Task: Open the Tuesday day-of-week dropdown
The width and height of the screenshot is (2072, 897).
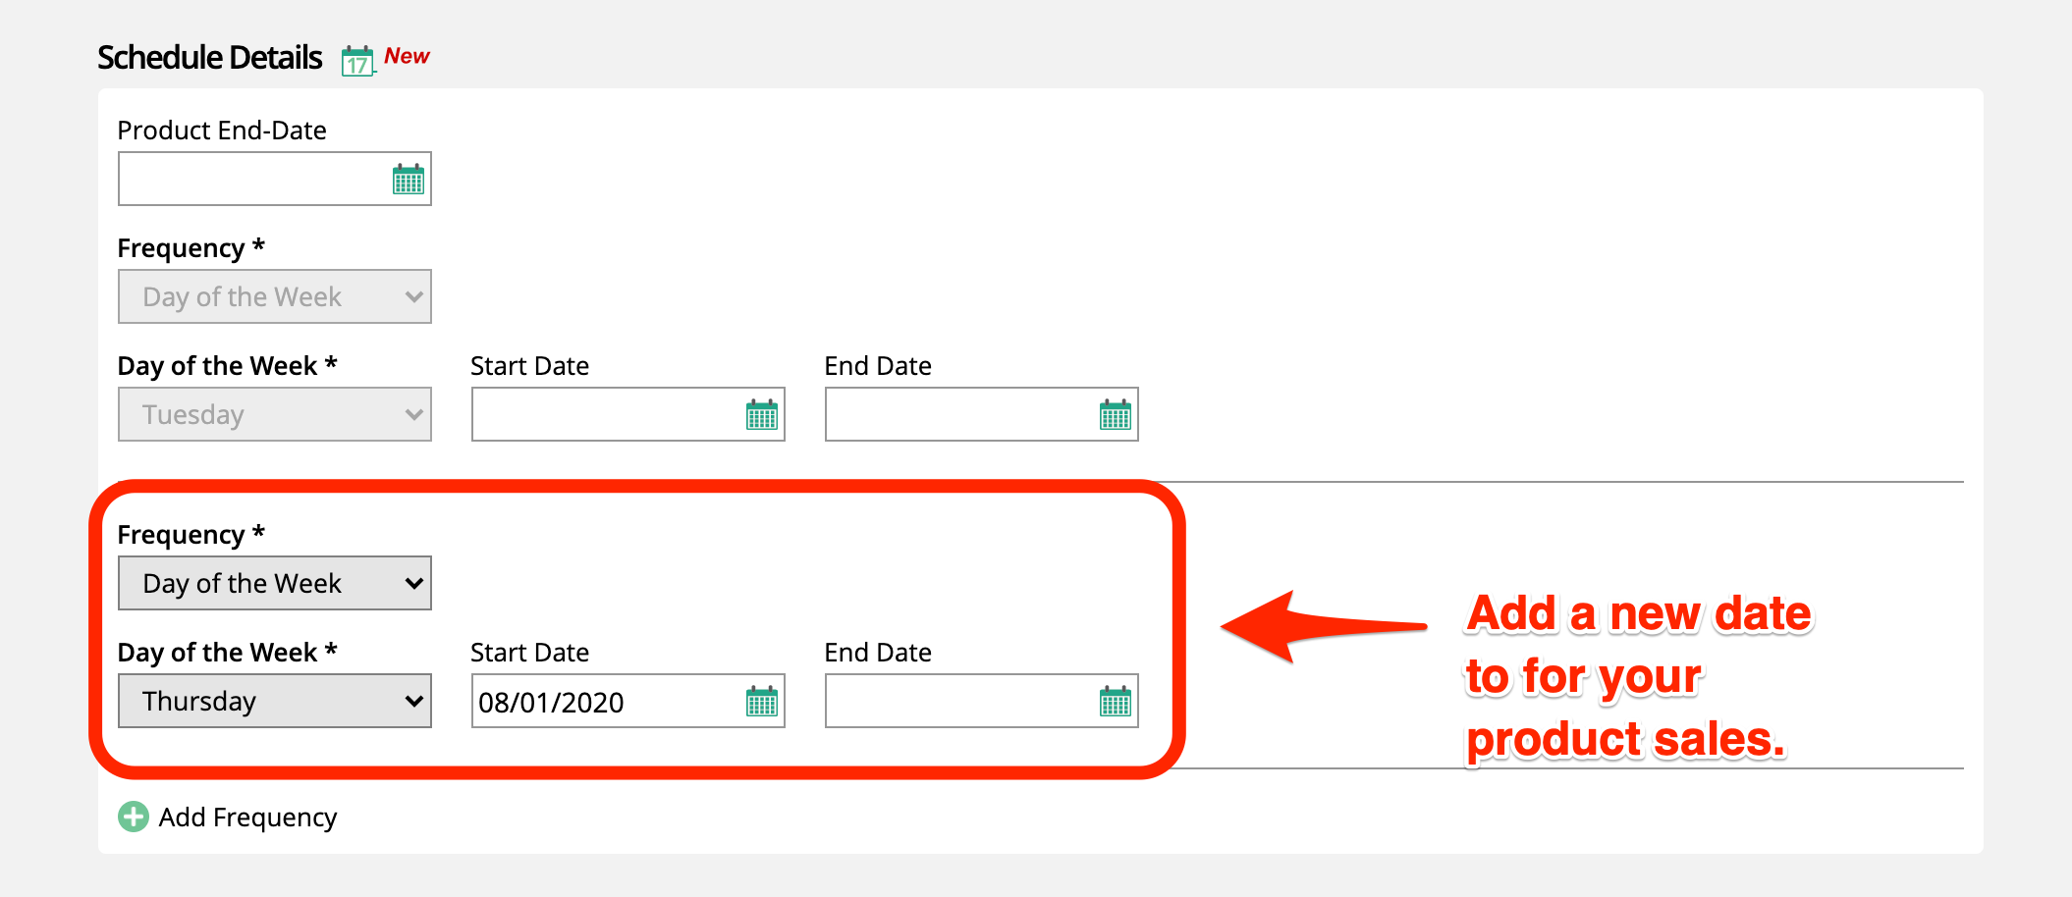Action: click(x=275, y=414)
